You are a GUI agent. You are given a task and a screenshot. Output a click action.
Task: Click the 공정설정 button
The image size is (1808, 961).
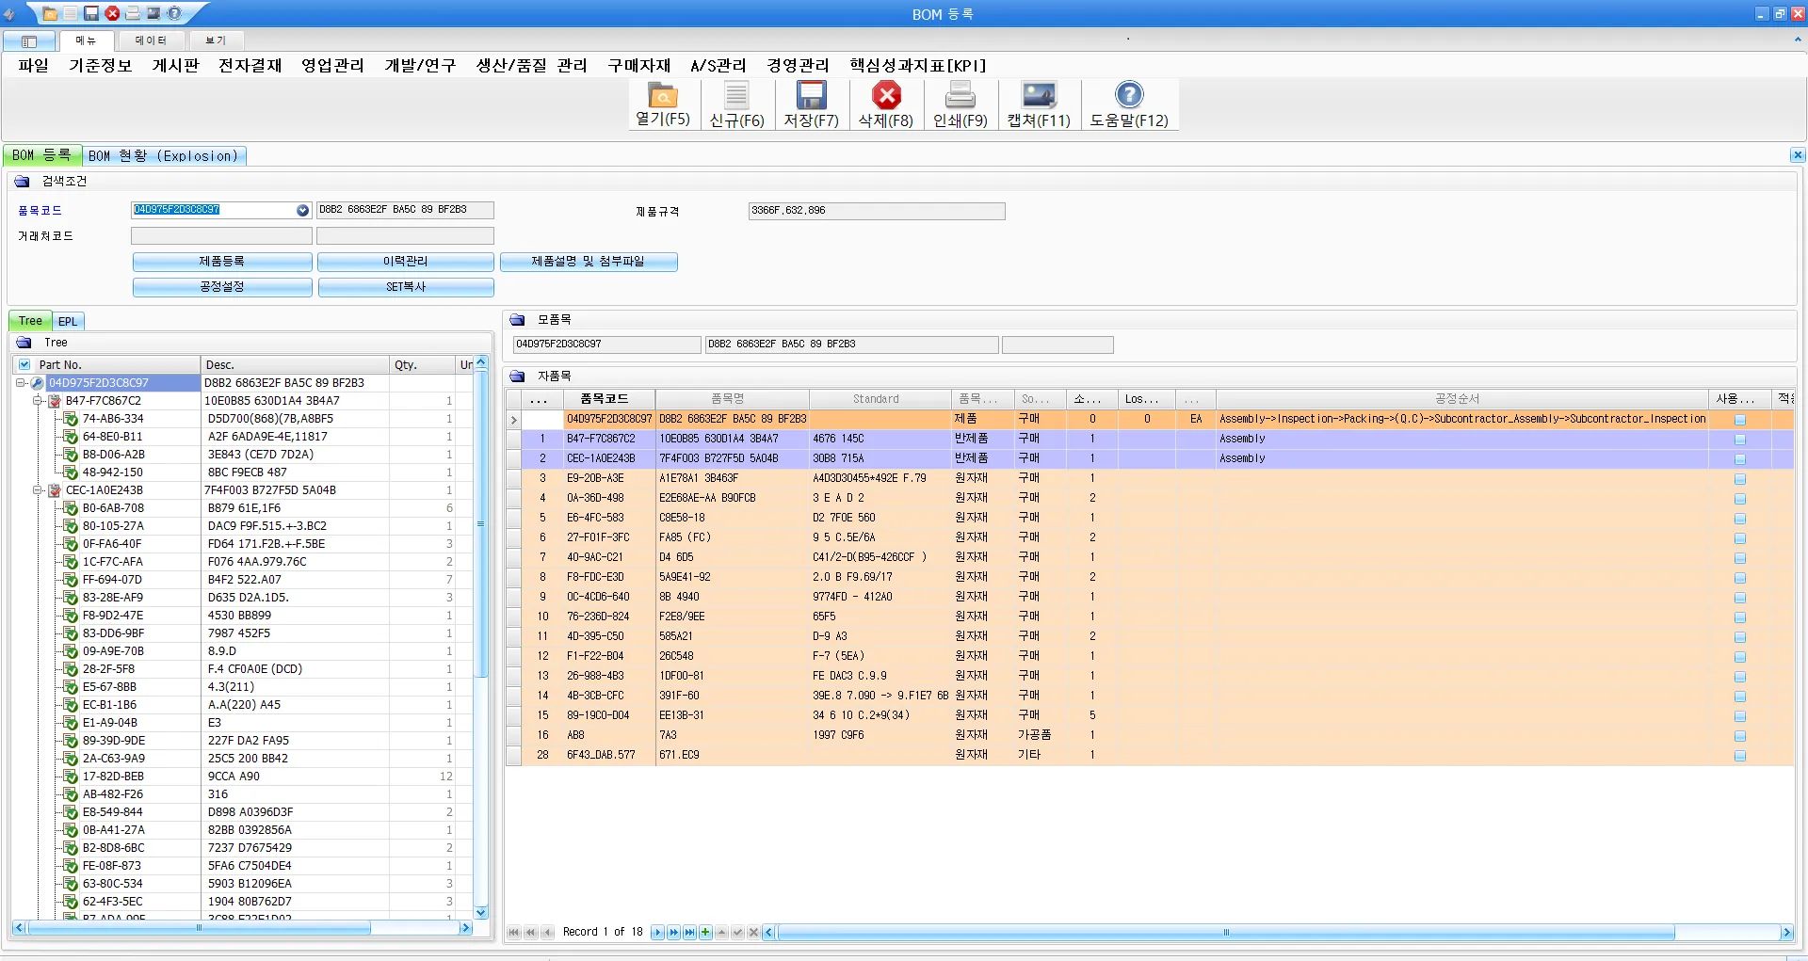[x=221, y=287]
